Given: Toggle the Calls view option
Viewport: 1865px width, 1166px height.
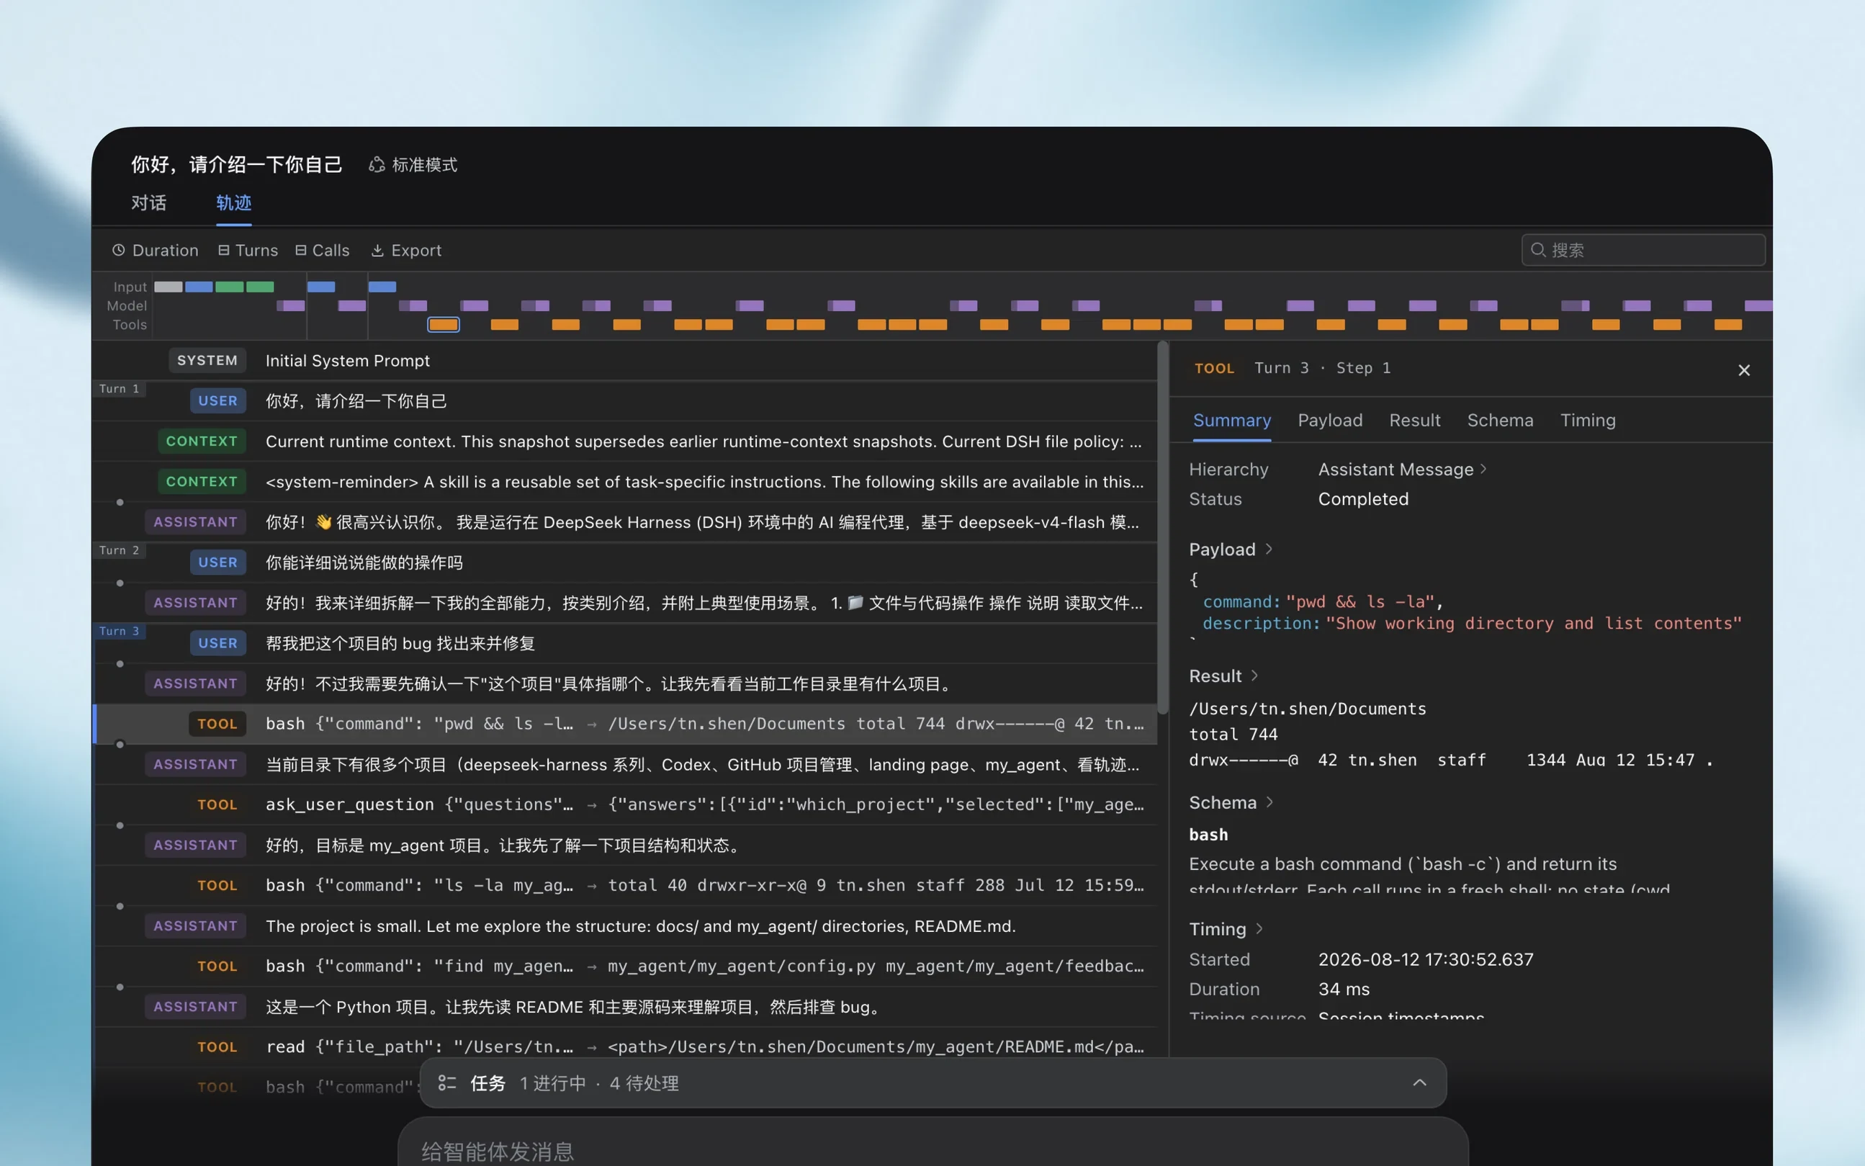Looking at the screenshot, I should (323, 250).
